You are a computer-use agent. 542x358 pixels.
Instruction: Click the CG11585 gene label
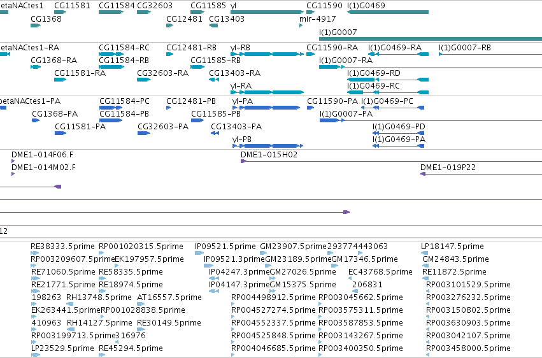pyautogui.click(x=208, y=6)
